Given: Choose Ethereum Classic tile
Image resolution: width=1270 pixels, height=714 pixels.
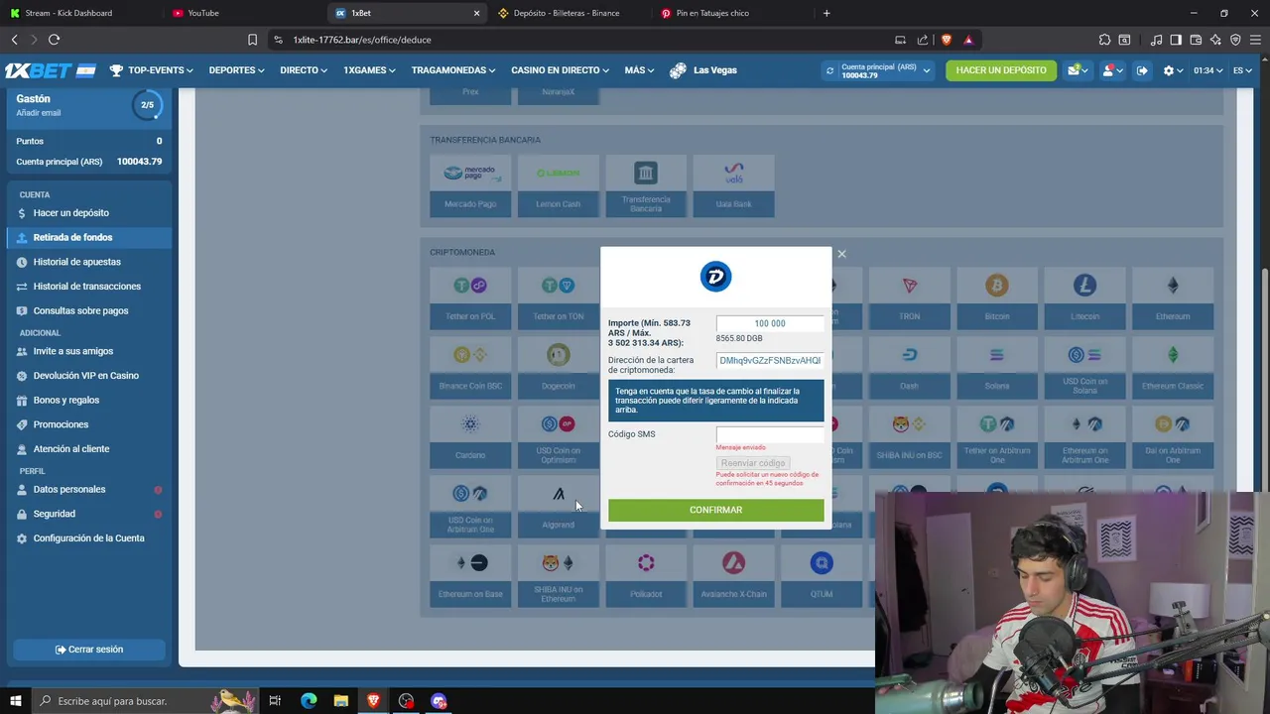Looking at the screenshot, I should (1173, 368).
